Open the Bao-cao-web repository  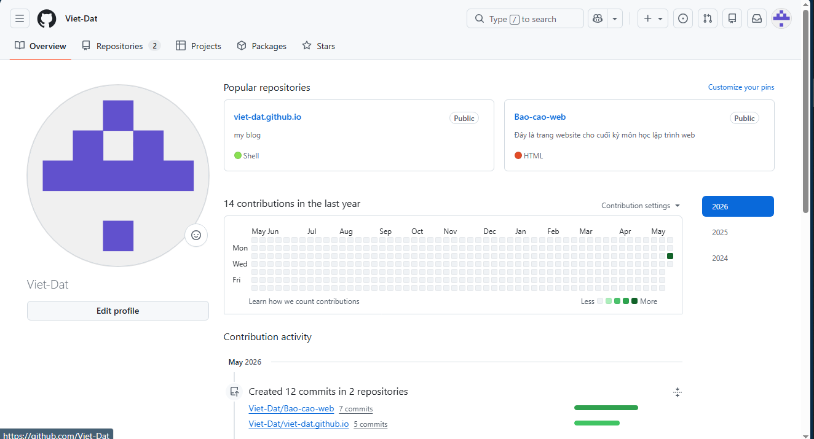(x=540, y=117)
